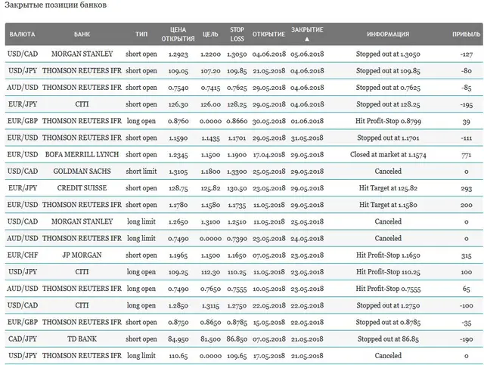Click 'Stopped out at 0.7625' cell
Screen dimensions: 484x365
pos(388,88)
